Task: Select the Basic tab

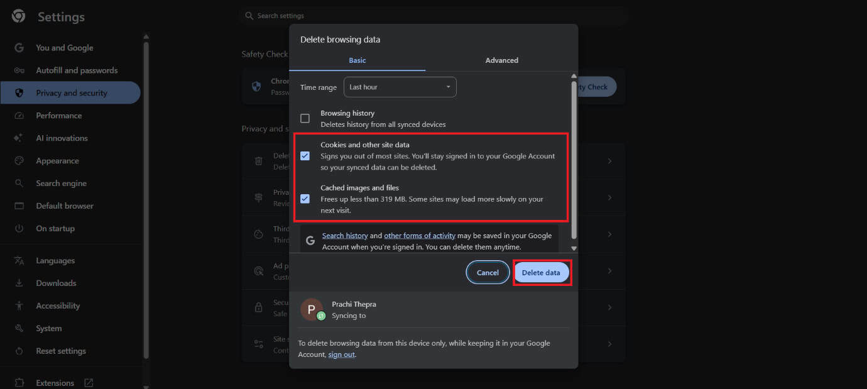Action: point(357,60)
